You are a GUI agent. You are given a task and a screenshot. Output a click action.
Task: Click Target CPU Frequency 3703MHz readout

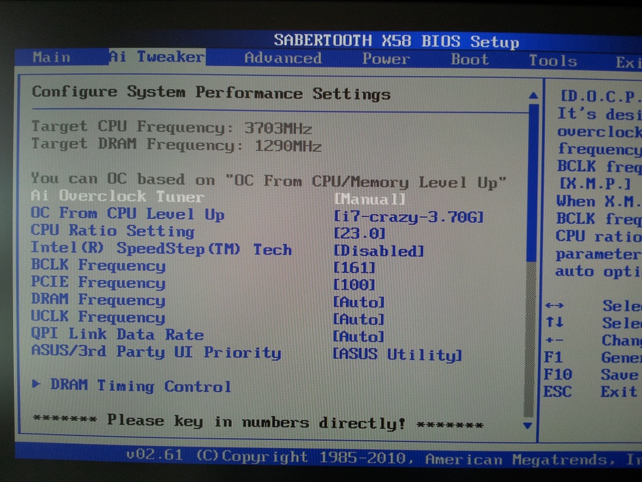coord(172,127)
